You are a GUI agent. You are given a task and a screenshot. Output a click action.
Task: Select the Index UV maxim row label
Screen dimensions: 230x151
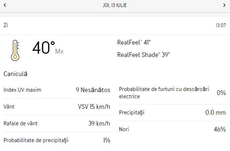click(x=22, y=90)
